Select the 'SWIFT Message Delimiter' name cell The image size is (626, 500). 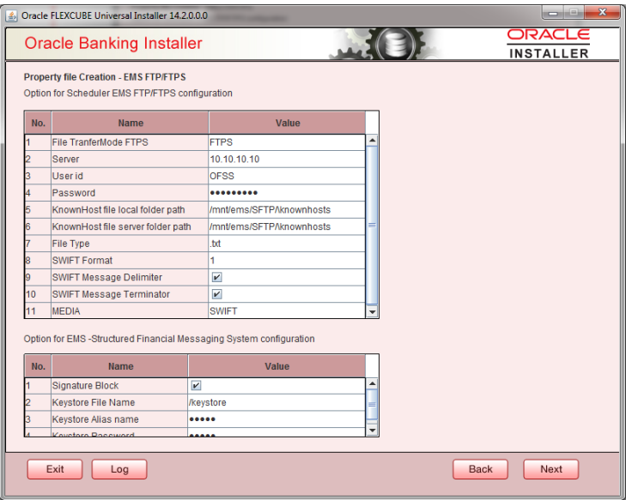click(130, 277)
